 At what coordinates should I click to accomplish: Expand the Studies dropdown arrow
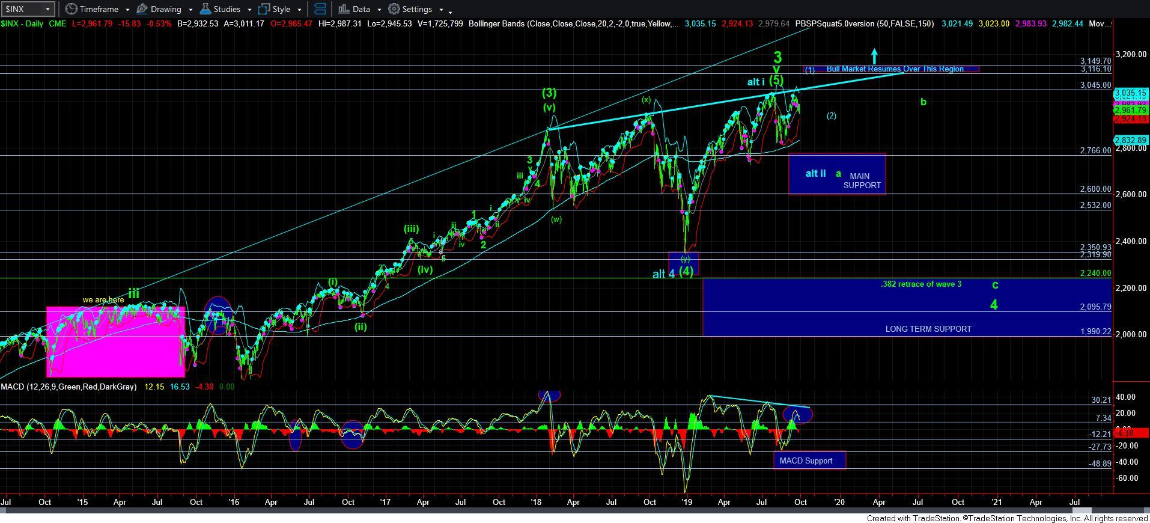249,10
